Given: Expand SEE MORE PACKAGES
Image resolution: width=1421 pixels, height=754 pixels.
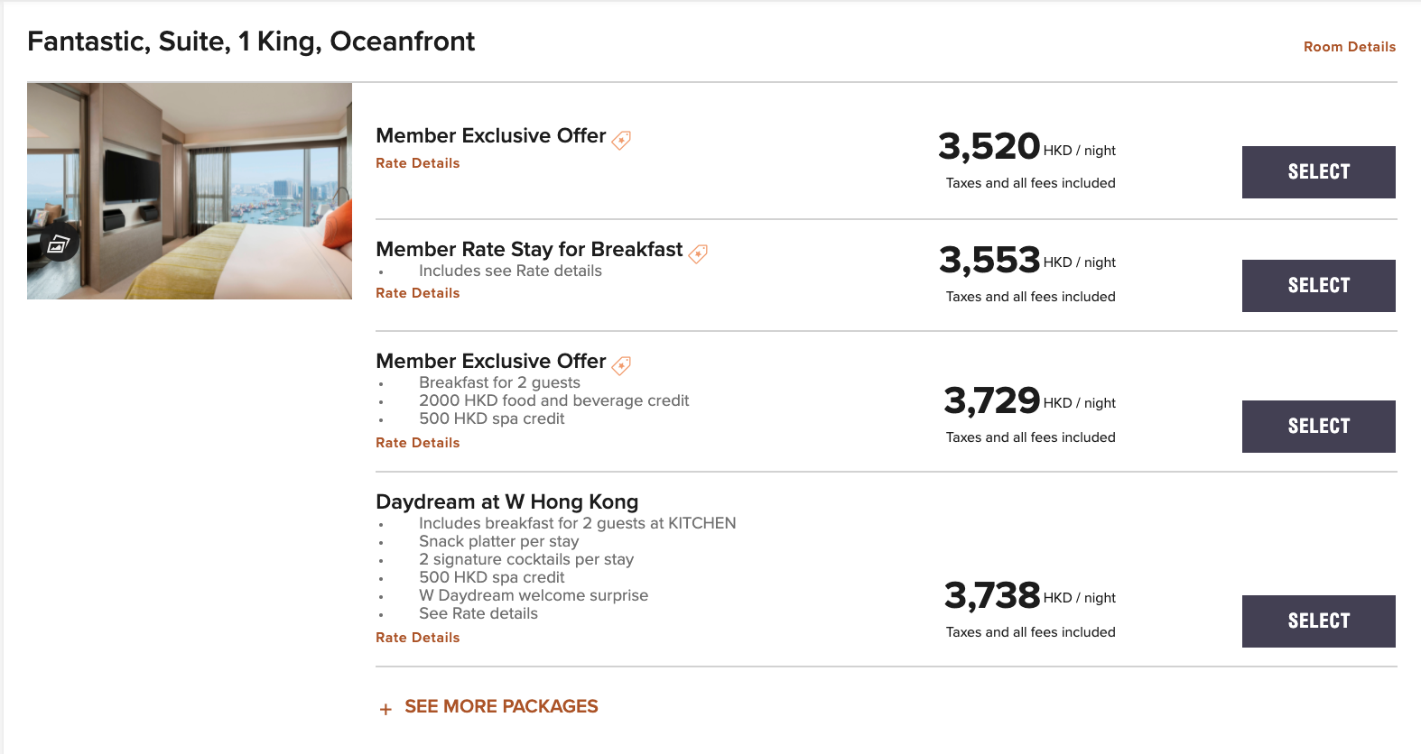Looking at the screenshot, I should pyautogui.click(x=501, y=706).
